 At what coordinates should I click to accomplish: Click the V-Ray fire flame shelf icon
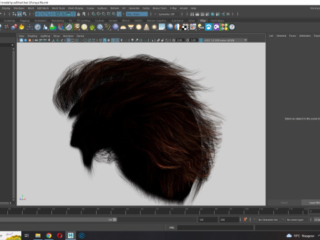coord(21,27)
